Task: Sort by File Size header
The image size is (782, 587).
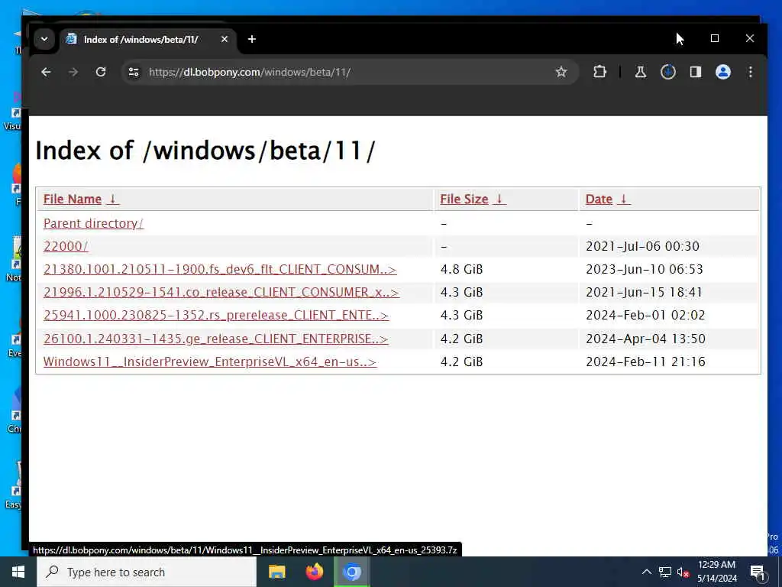Action: pyautogui.click(x=464, y=199)
